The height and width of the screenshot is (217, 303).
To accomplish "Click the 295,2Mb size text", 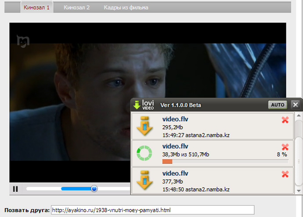I will click(173, 127).
